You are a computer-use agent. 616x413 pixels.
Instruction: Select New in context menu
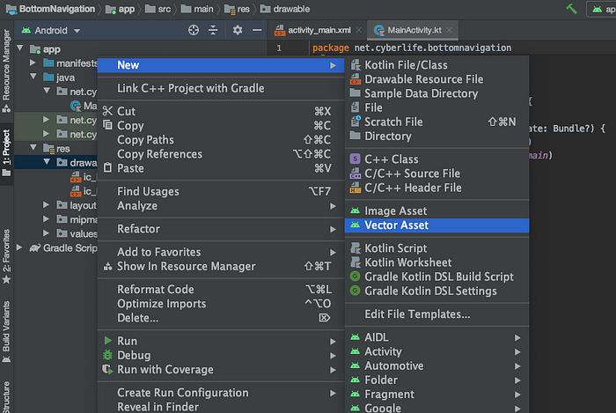(221, 65)
